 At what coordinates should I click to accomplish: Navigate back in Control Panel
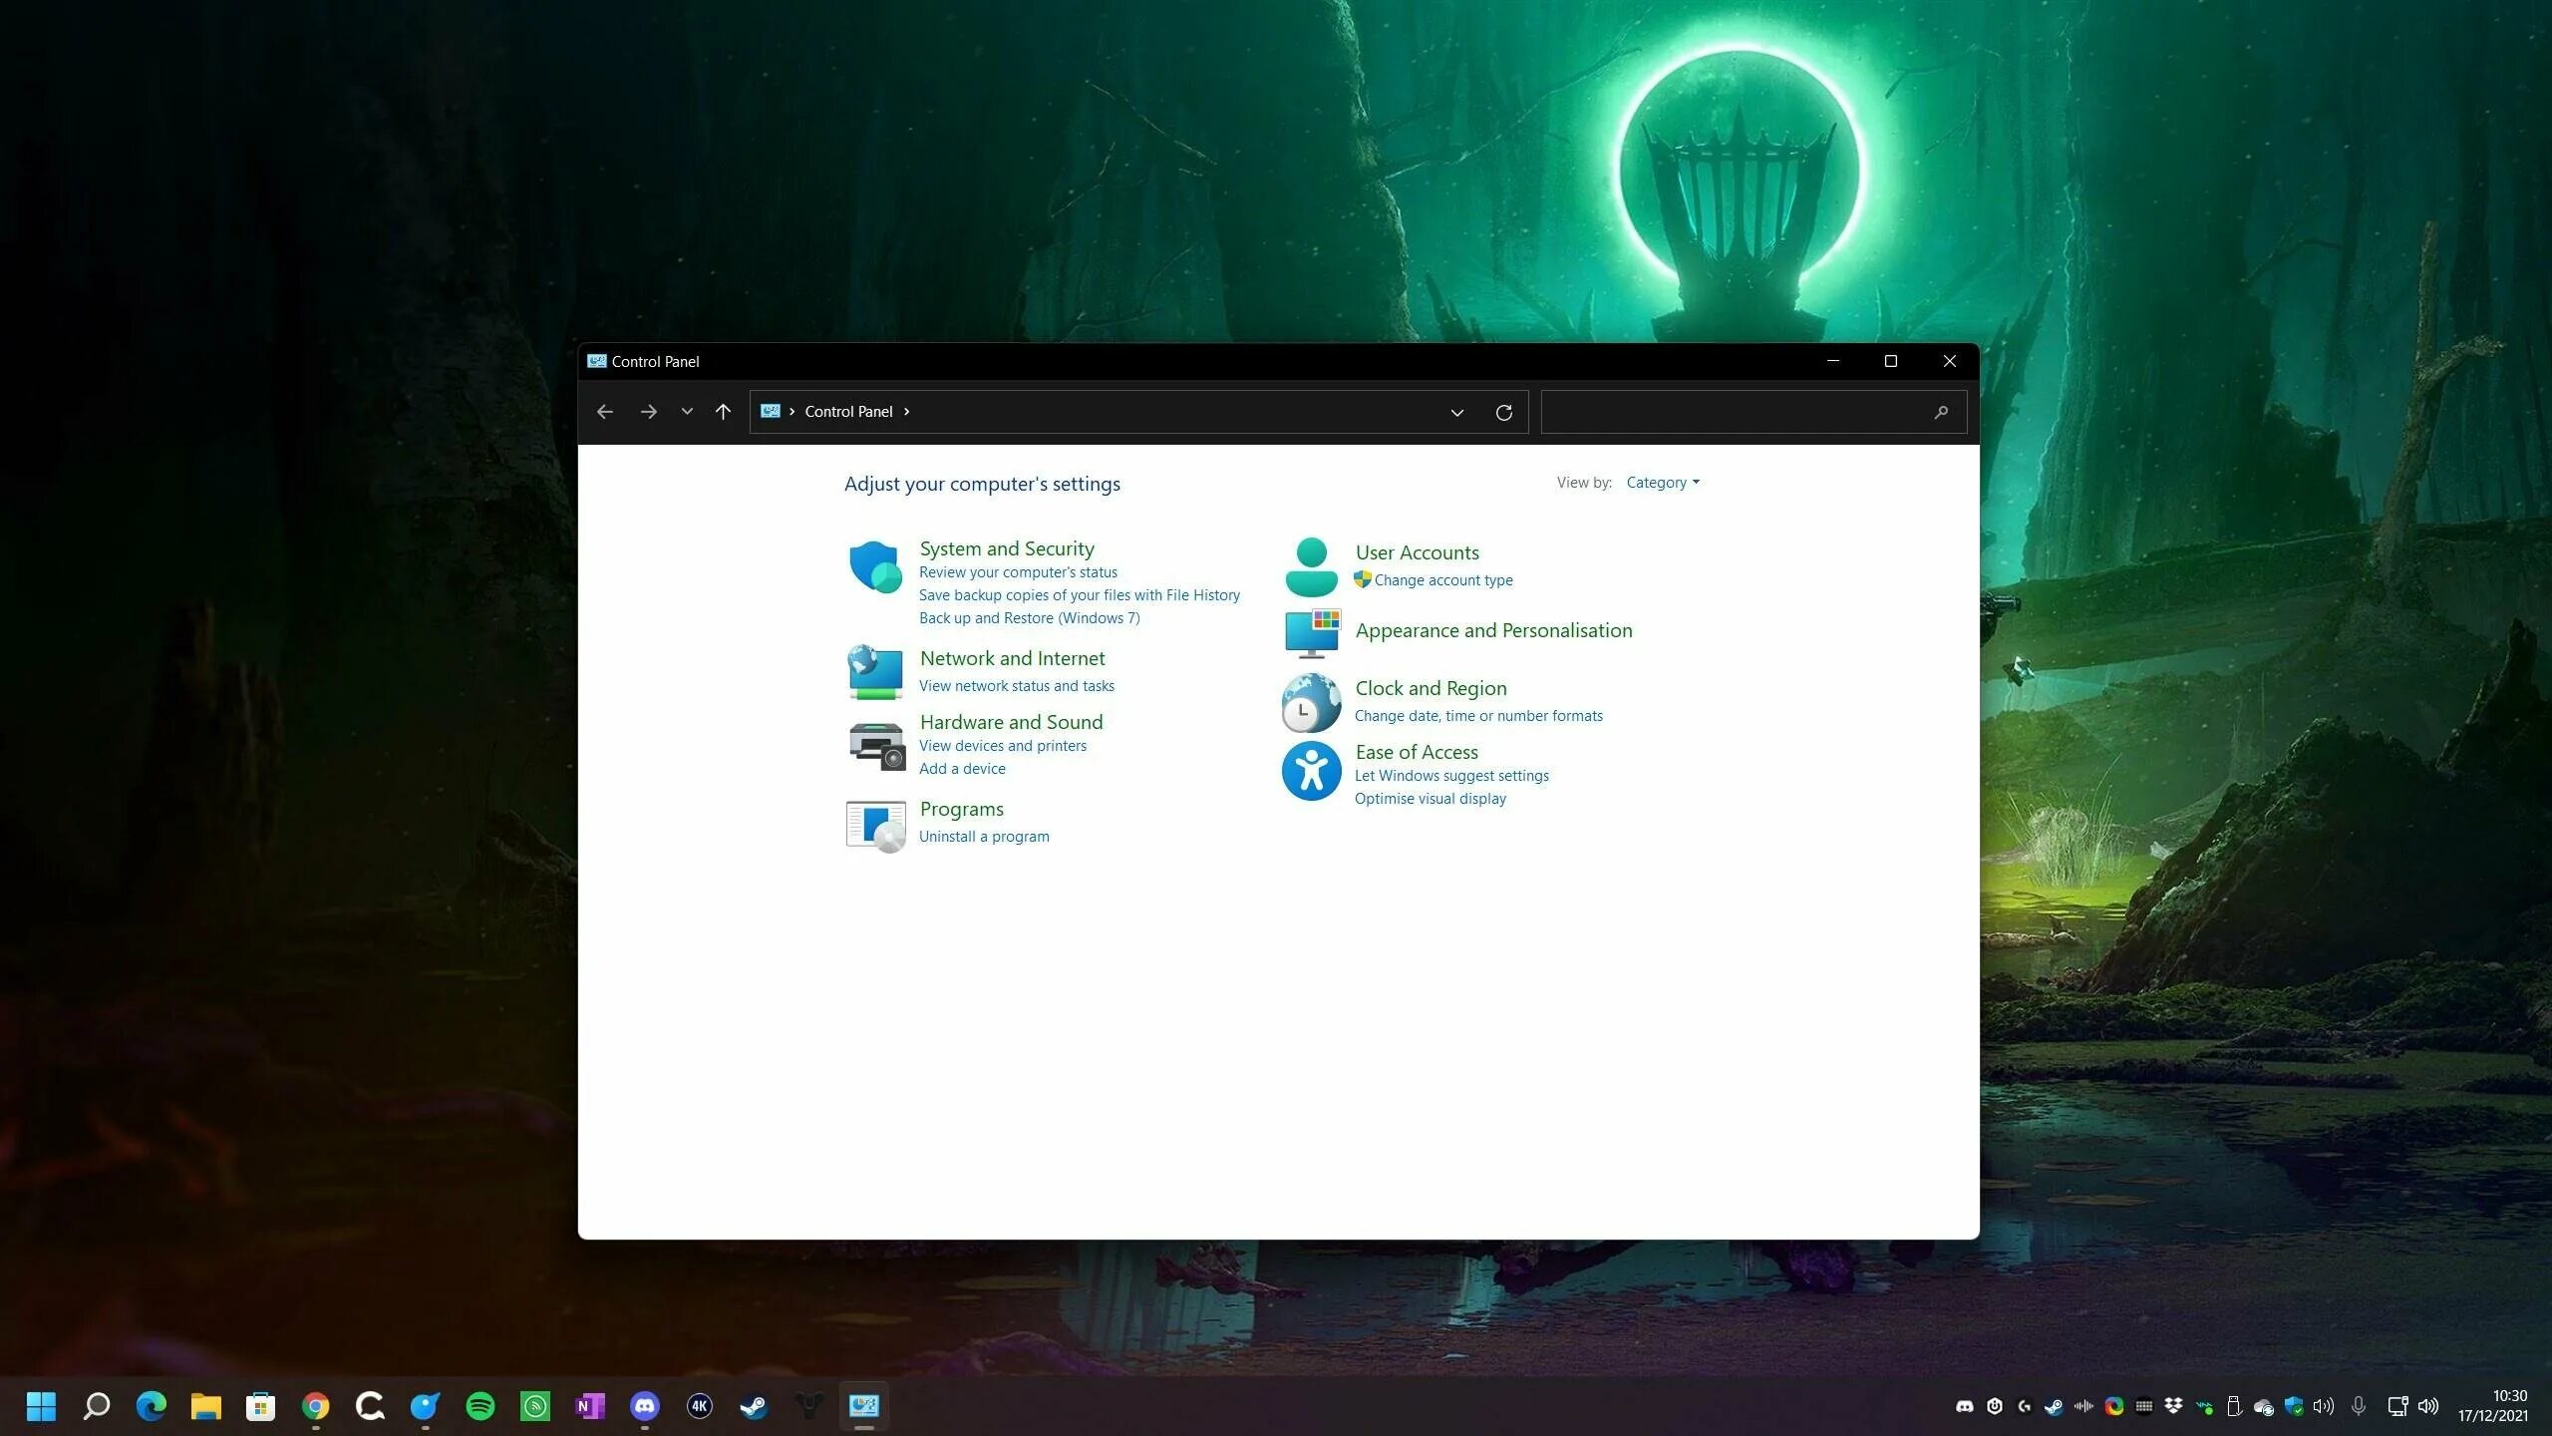click(x=605, y=410)
